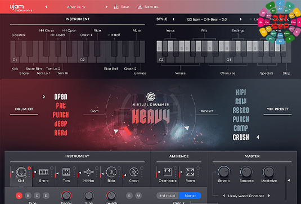
Task: Toggle the Tom channel power button
Action: 74,168
